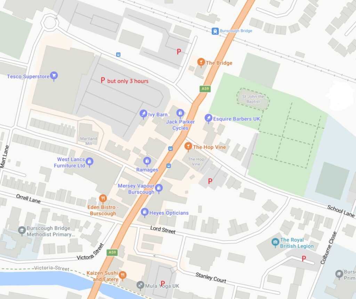
Task: Select the Burscough Bridge train station icon
Action: [215, 31]
